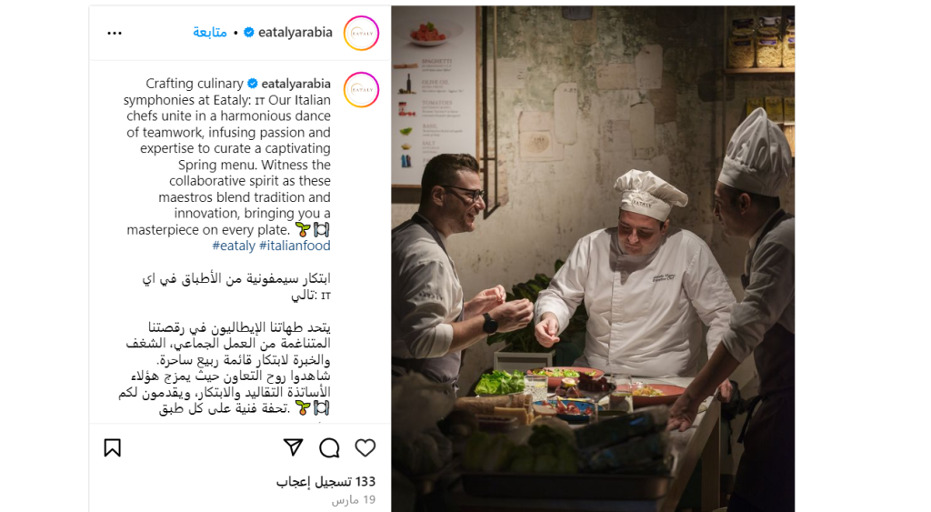The width and height of the screenshot is (931, 512).
Task: View the 133 likes list
Action: pyautogui.click(x=326, y=482)
